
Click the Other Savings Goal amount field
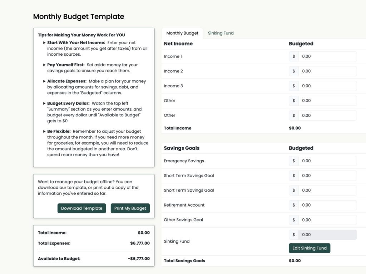pyautogui.click(x=327, y=220)
